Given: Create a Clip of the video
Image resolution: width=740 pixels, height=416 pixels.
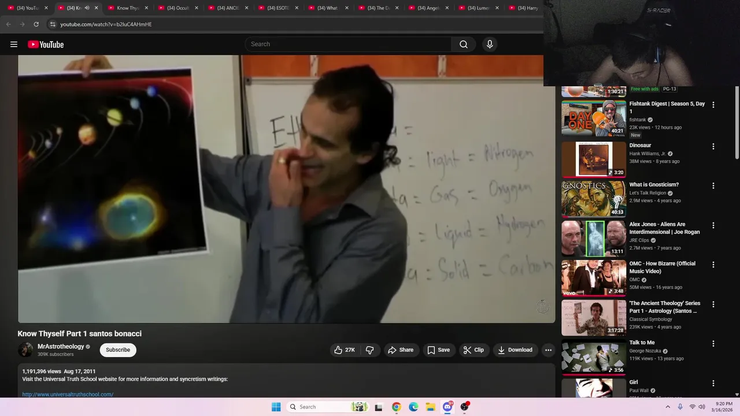Looking at the screenshot, I should click(x=473, y=350).
